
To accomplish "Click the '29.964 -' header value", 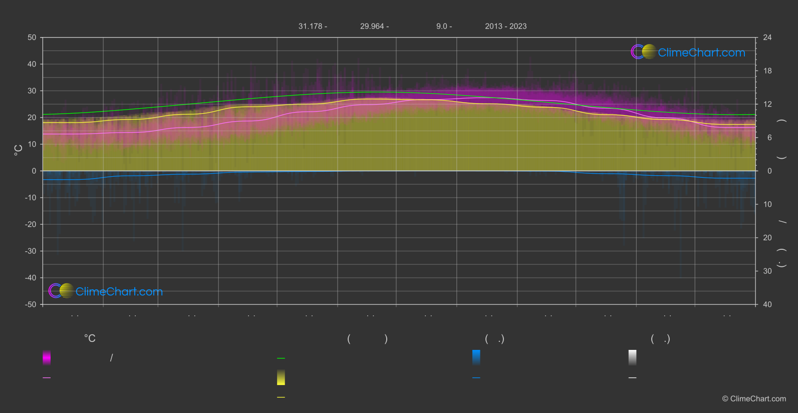I will (374, 26).
